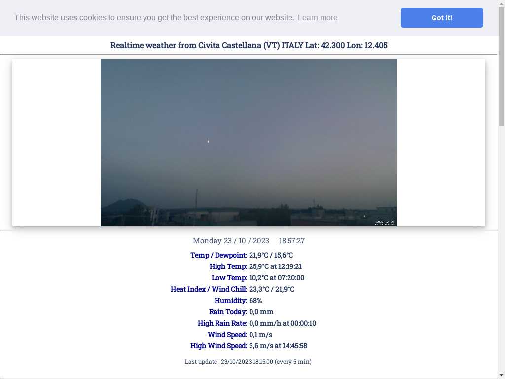Select the High Temp label
Image resolution: width=505 pixels, height=379 pixels.
click(228, 266)
